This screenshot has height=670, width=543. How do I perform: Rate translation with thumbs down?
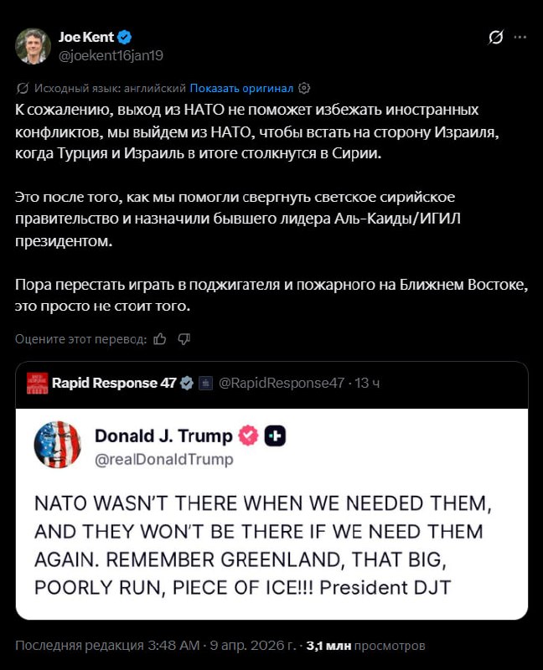184,338
